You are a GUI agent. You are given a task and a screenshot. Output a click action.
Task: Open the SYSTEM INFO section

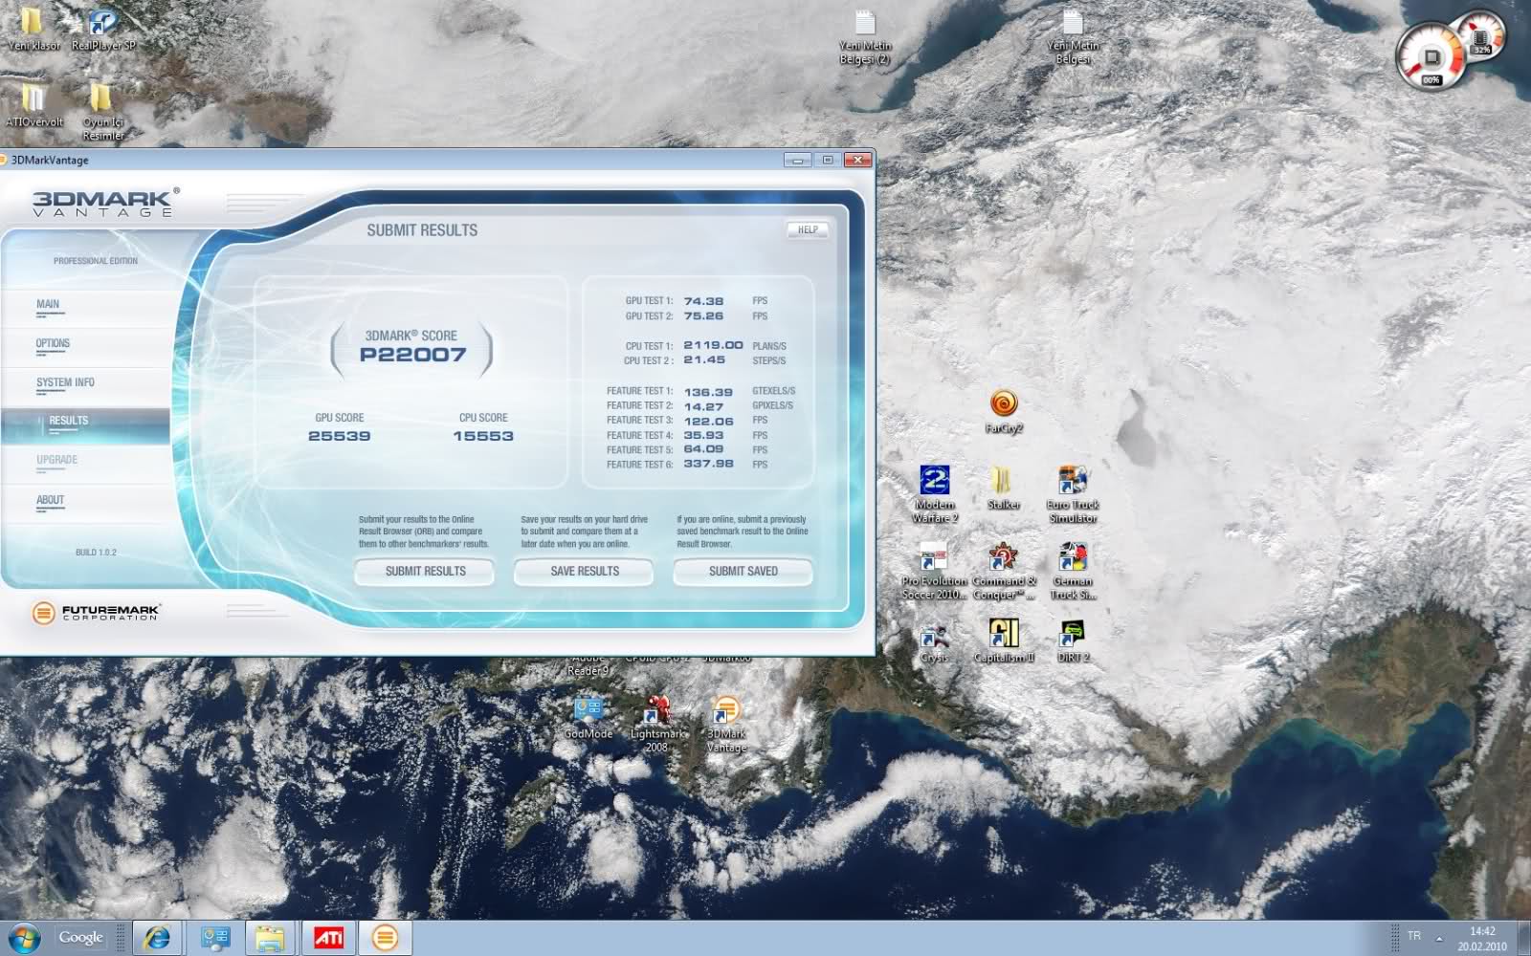click(x=65, y=382)
